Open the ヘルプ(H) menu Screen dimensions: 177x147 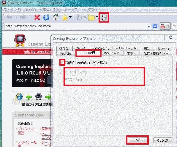[89, 10]
